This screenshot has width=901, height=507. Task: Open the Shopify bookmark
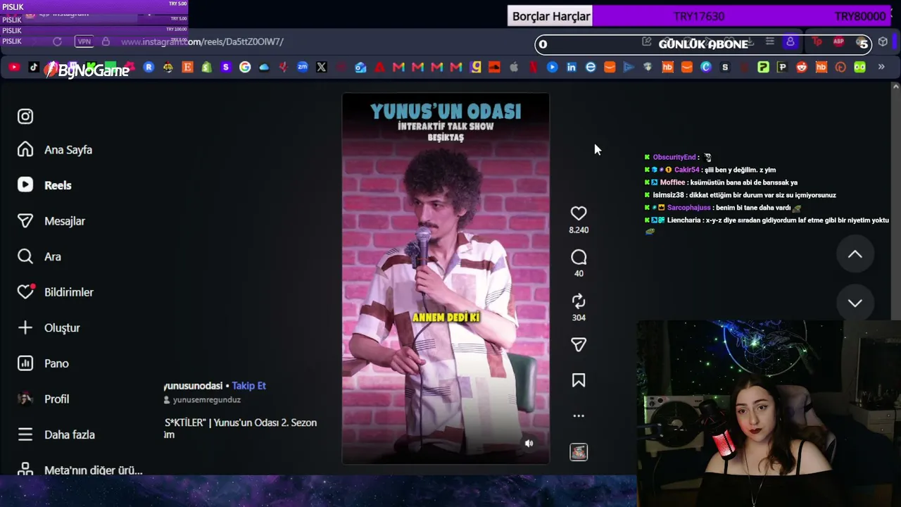tap(206, 67)
